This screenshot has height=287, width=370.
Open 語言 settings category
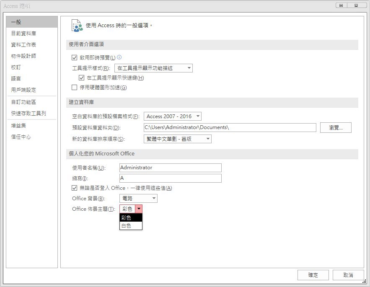click(32, 78)
